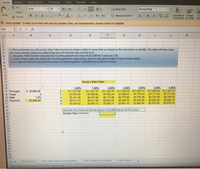The height and width of the screenshot is (169, 200).
Task: Open the Font Color dropdown arrow
Action: [71, 15]
